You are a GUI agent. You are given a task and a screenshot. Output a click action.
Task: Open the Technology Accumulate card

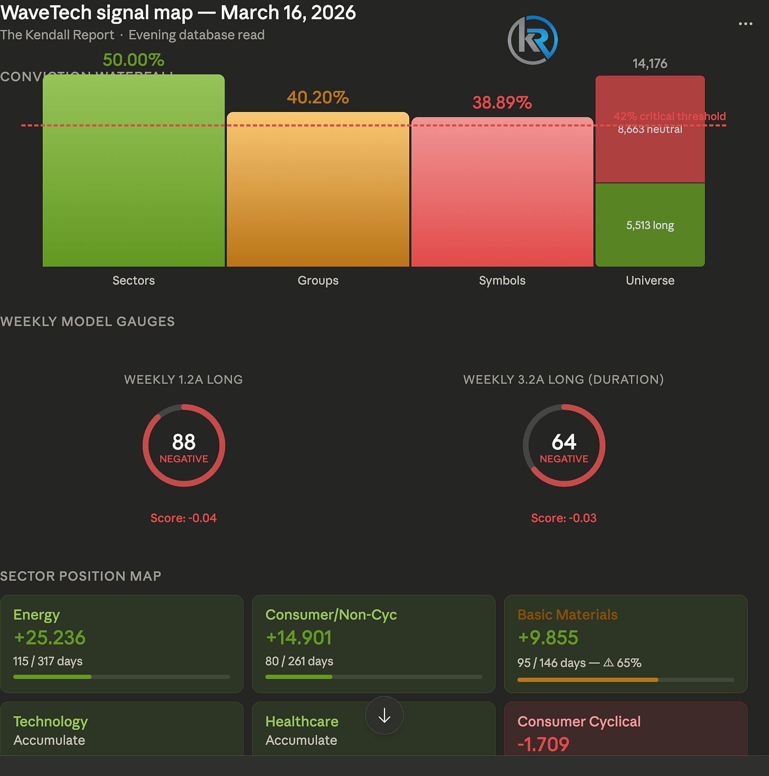(121, 729)
